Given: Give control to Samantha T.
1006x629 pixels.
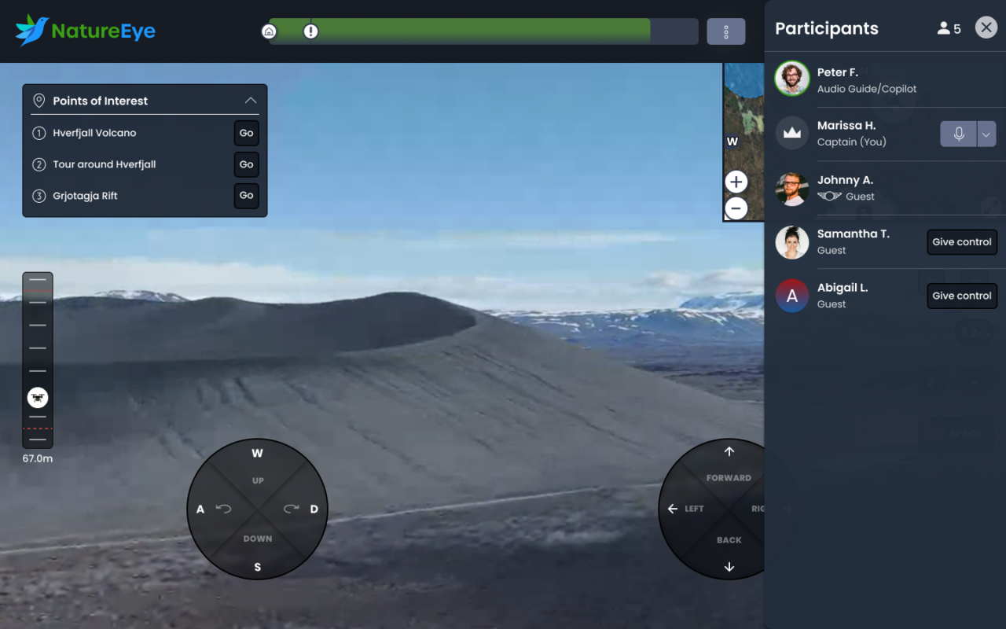Looking at the screenshot, I should click(961, 242).
